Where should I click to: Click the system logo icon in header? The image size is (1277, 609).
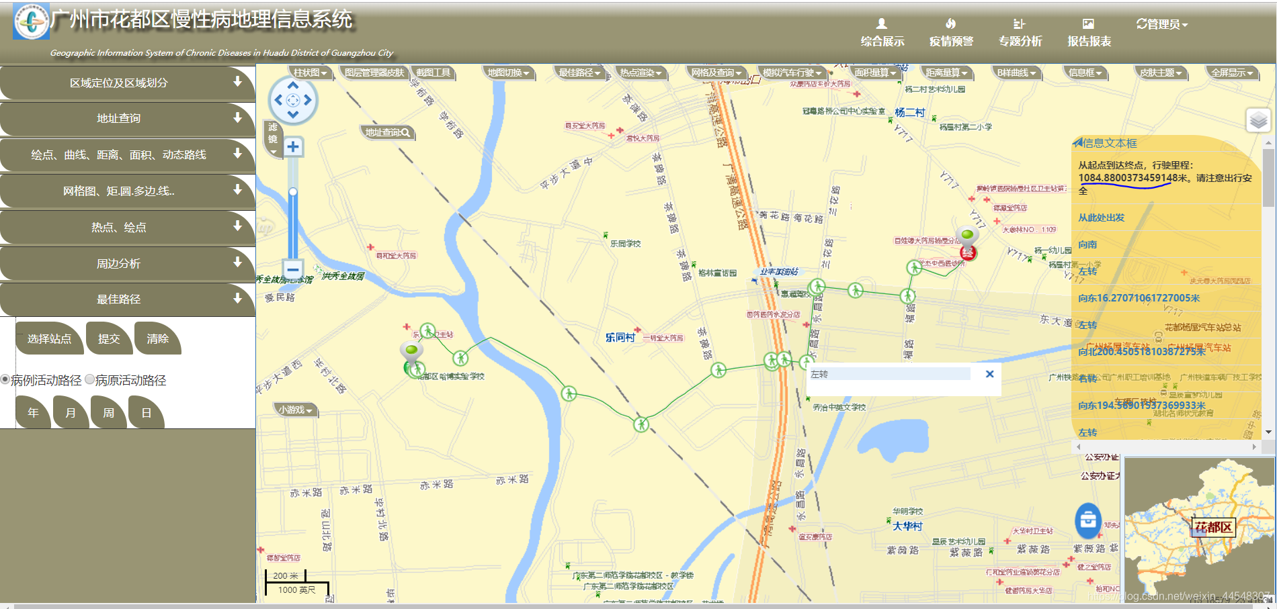click(31, 21)
